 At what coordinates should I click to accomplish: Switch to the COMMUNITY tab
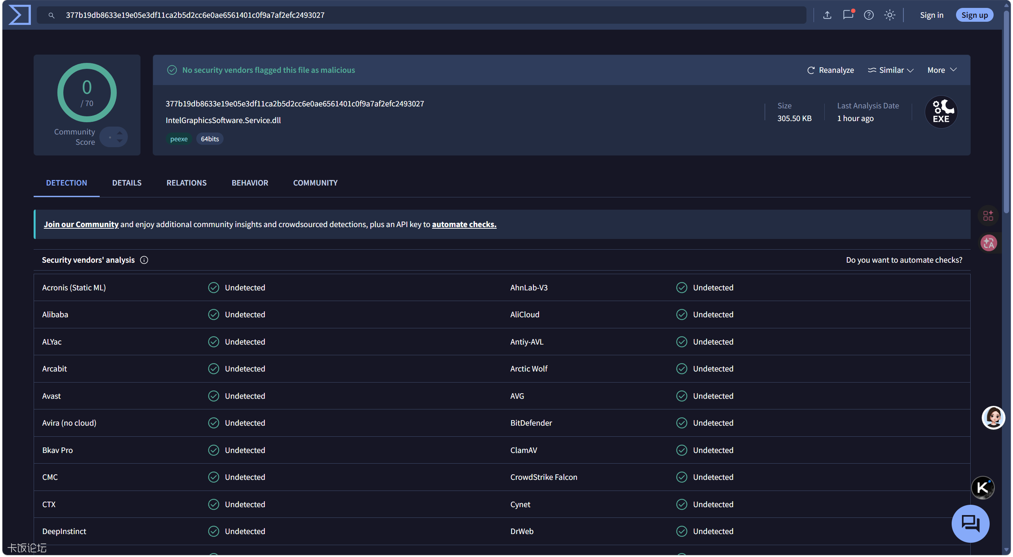(315, 183)
